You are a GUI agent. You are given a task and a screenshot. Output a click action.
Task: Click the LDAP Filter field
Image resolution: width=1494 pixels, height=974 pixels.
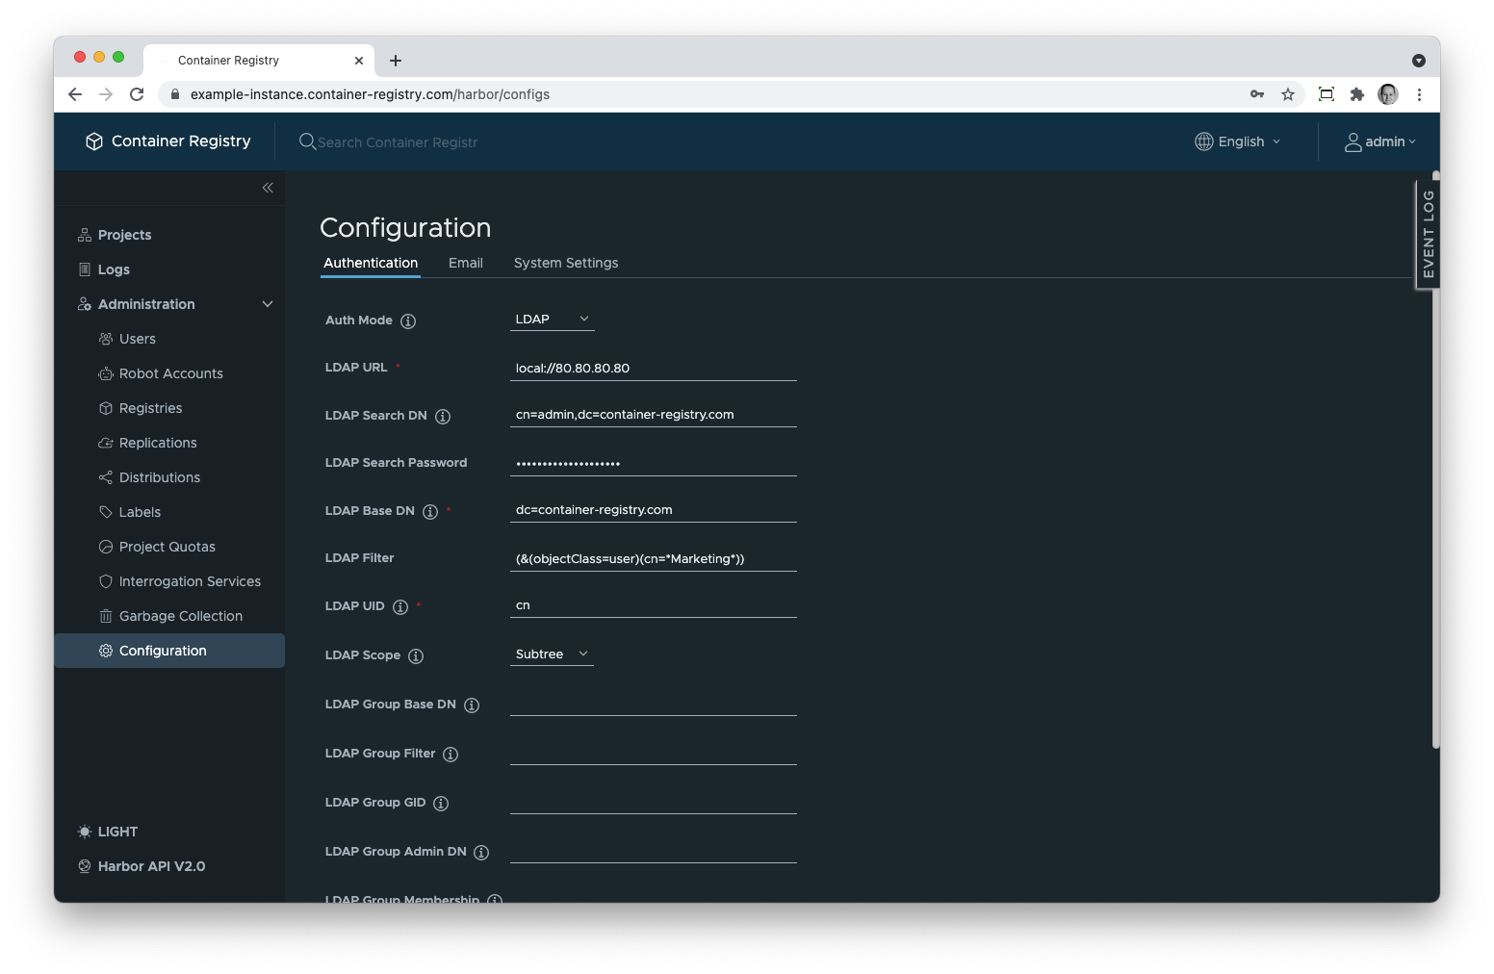pos(654,558)
